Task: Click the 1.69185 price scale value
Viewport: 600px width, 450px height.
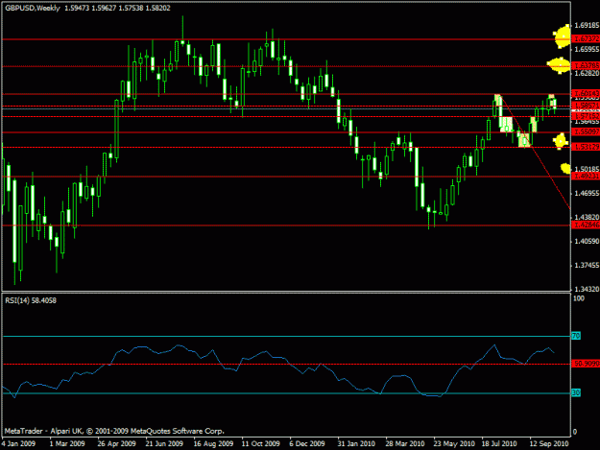Action: coord(587,25)
